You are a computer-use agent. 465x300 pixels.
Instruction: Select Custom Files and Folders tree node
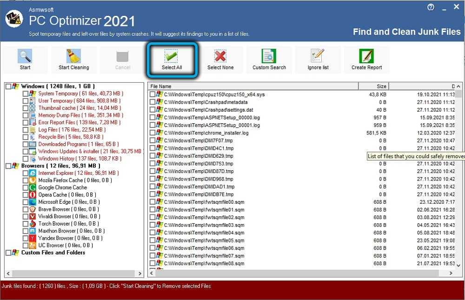(53, 253)
